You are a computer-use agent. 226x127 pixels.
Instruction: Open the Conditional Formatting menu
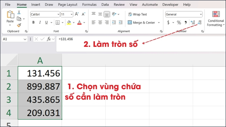tap(216, 19)
